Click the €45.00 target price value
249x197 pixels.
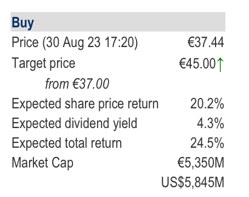tap(197, 63)
